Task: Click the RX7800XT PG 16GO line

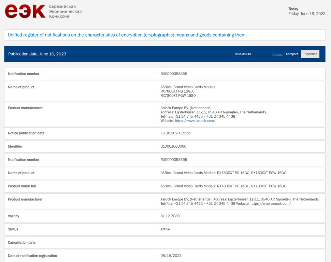Action: coord(177,91)
